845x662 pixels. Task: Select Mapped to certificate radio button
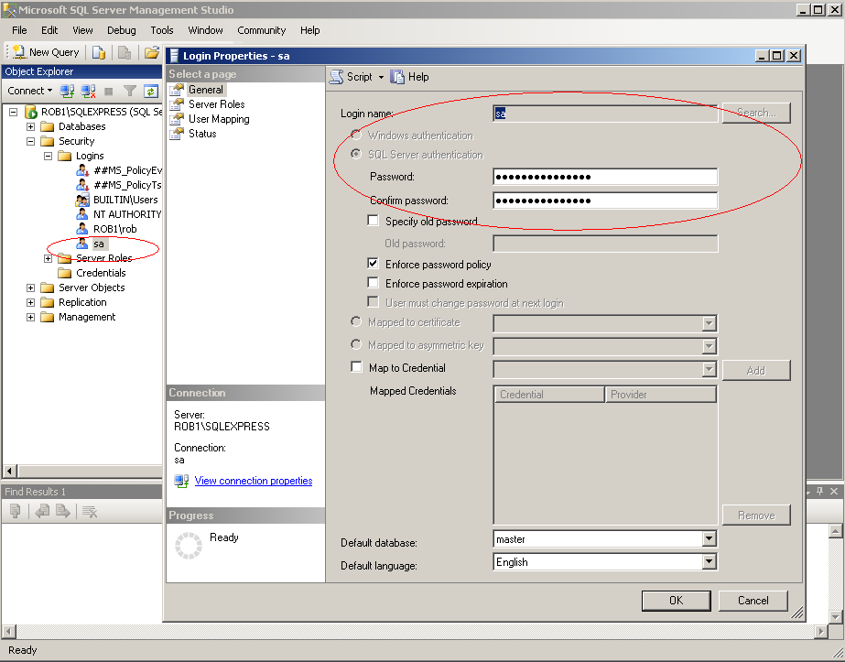coord(356,321)
